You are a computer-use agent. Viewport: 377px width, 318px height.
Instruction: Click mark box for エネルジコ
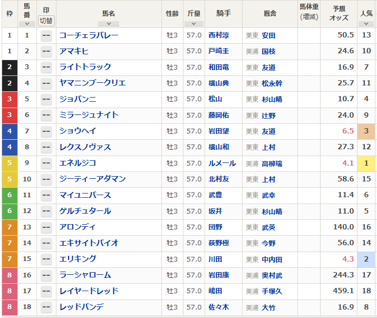click(x=46, y=163)
